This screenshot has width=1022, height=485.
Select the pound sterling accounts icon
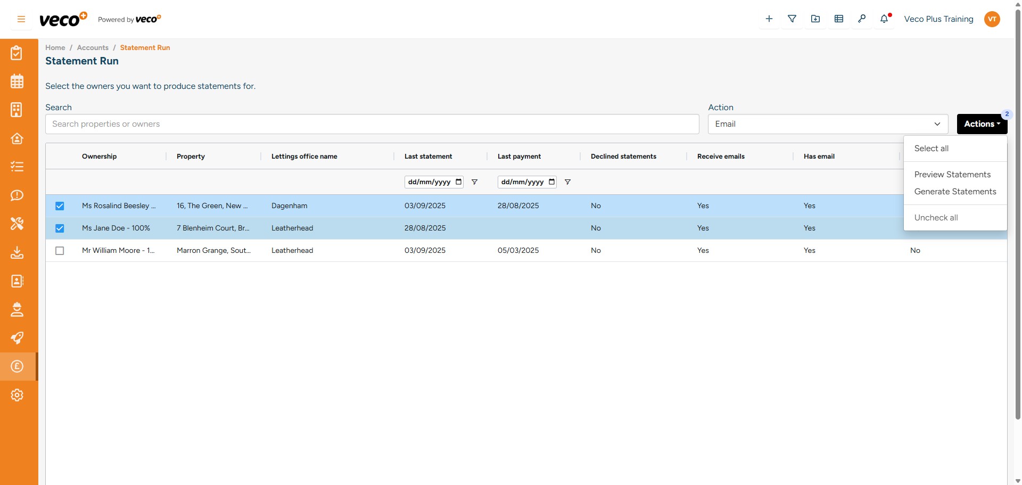(17, 366)
